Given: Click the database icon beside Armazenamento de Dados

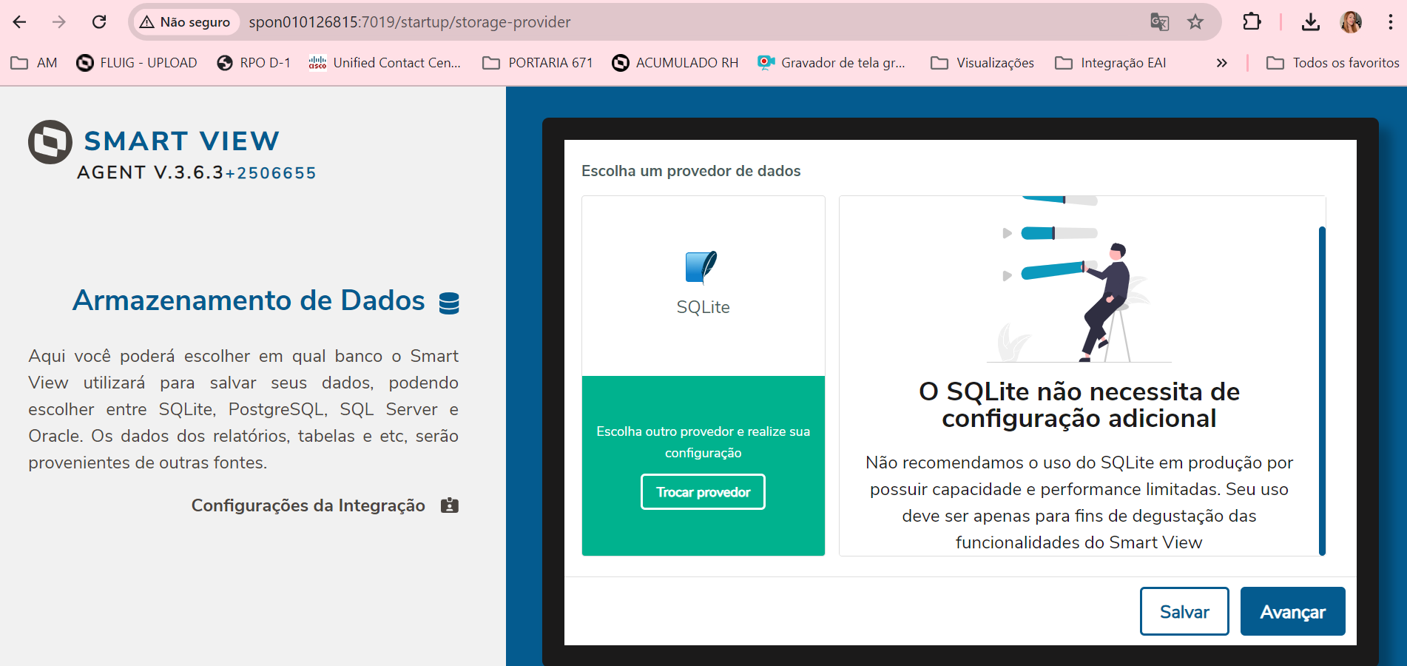Looking at the screenshot, I should 449,303.
